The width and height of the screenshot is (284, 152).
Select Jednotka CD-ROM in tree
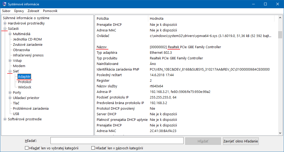click(27, 39)
